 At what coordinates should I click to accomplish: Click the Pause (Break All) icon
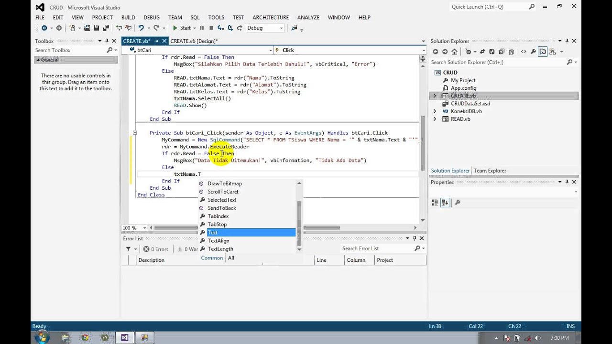pos(202,28)
